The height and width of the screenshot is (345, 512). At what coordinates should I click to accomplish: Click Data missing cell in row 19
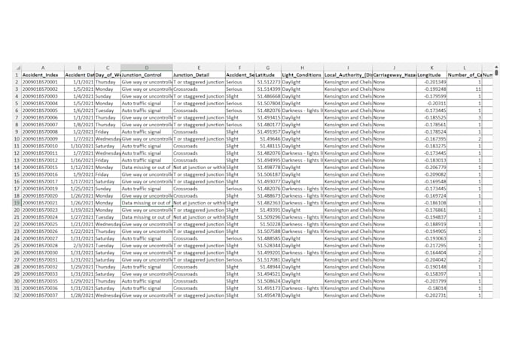[147, 203]
